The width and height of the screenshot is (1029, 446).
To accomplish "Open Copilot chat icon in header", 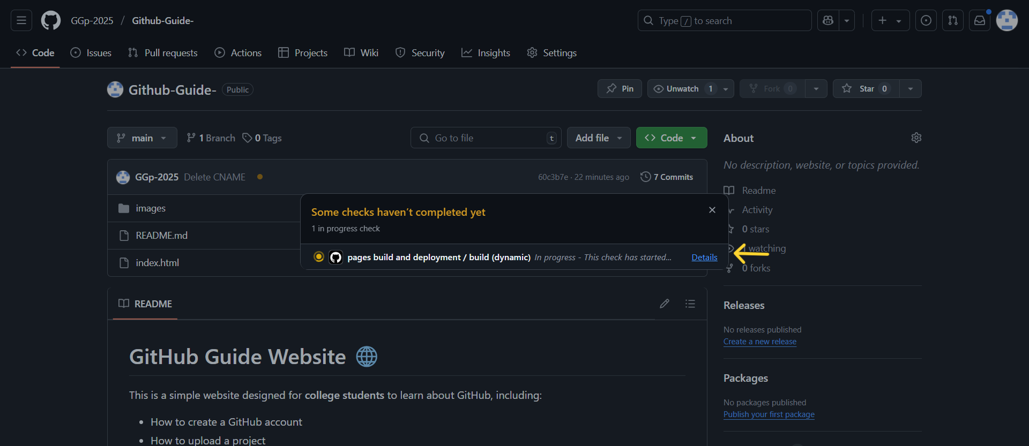I will point(828,20).
